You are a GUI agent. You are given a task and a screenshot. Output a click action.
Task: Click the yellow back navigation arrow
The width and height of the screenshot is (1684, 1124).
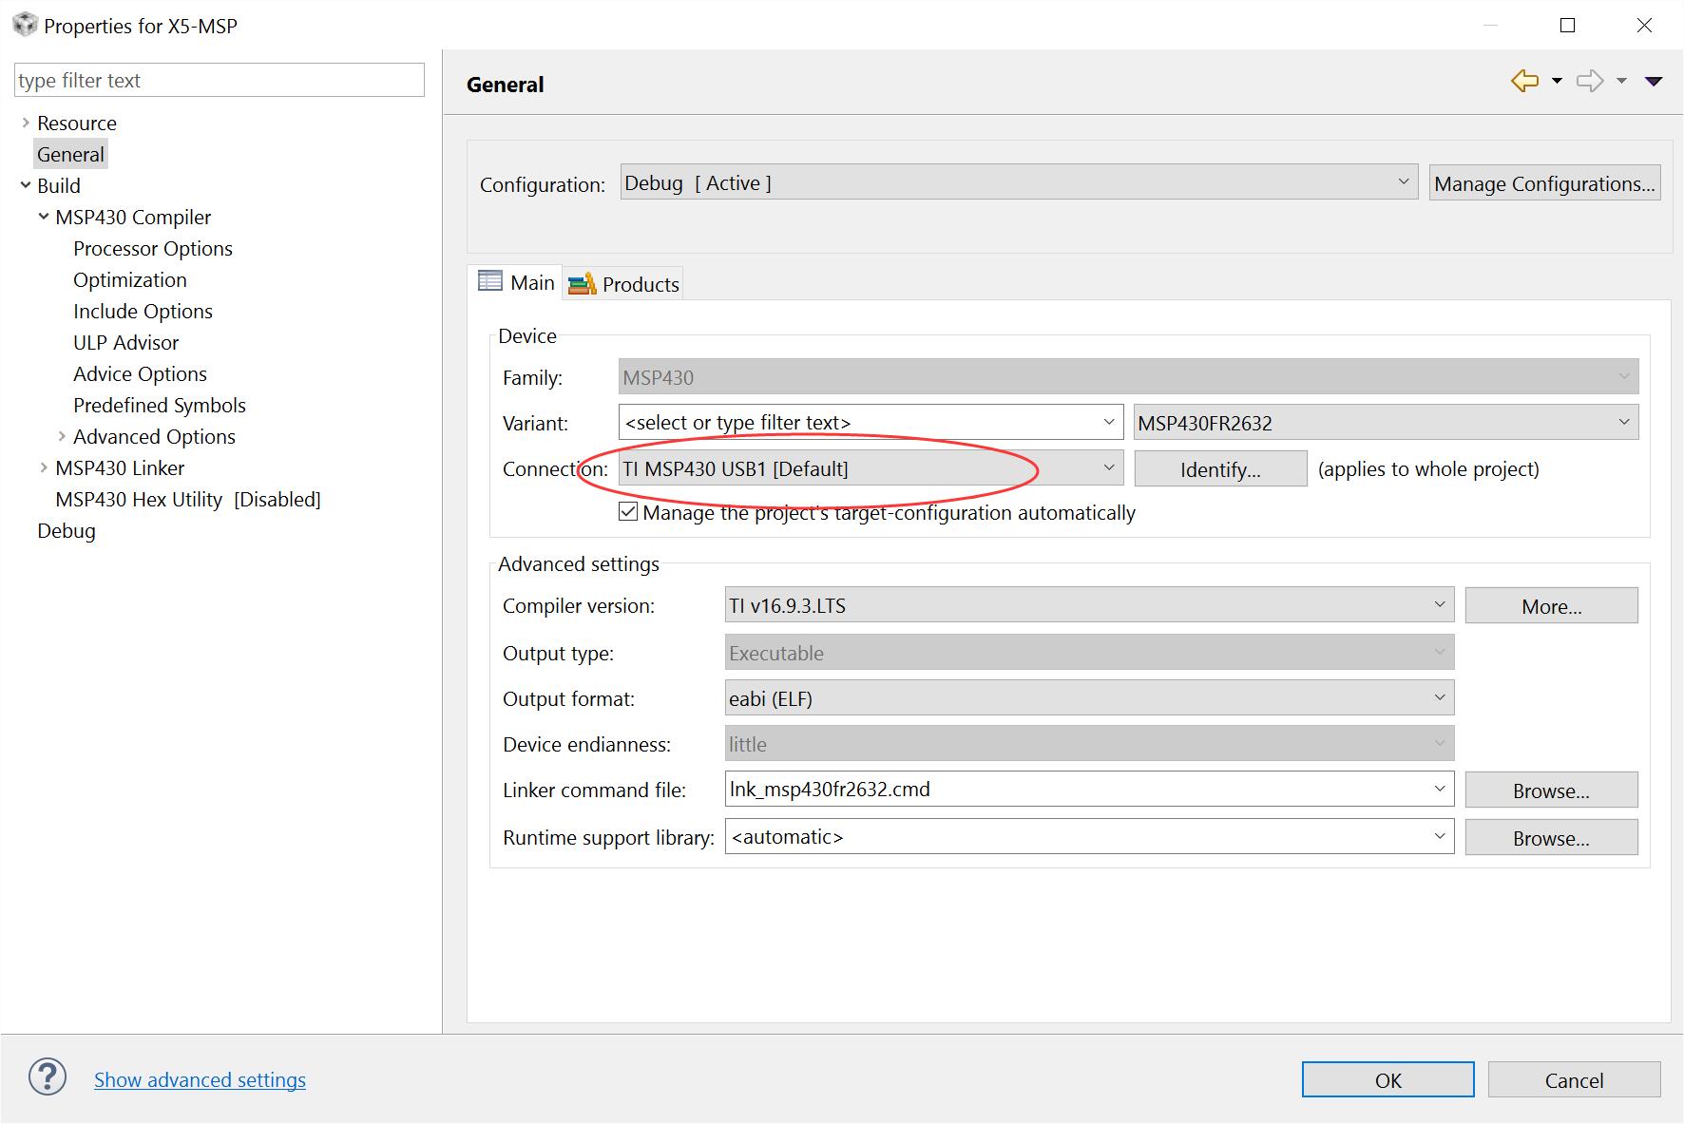coord(1524,82)
